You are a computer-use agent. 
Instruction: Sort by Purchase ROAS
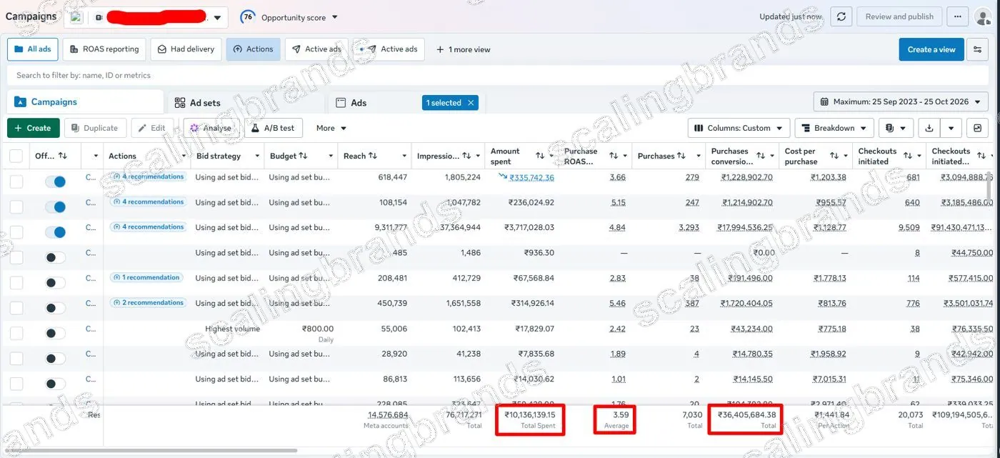click(x=614, y=156)
